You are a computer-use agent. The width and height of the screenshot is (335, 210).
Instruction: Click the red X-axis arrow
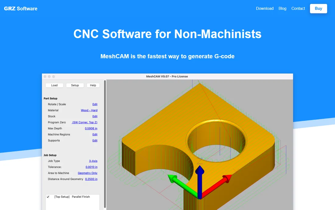[x=217, y=186]
